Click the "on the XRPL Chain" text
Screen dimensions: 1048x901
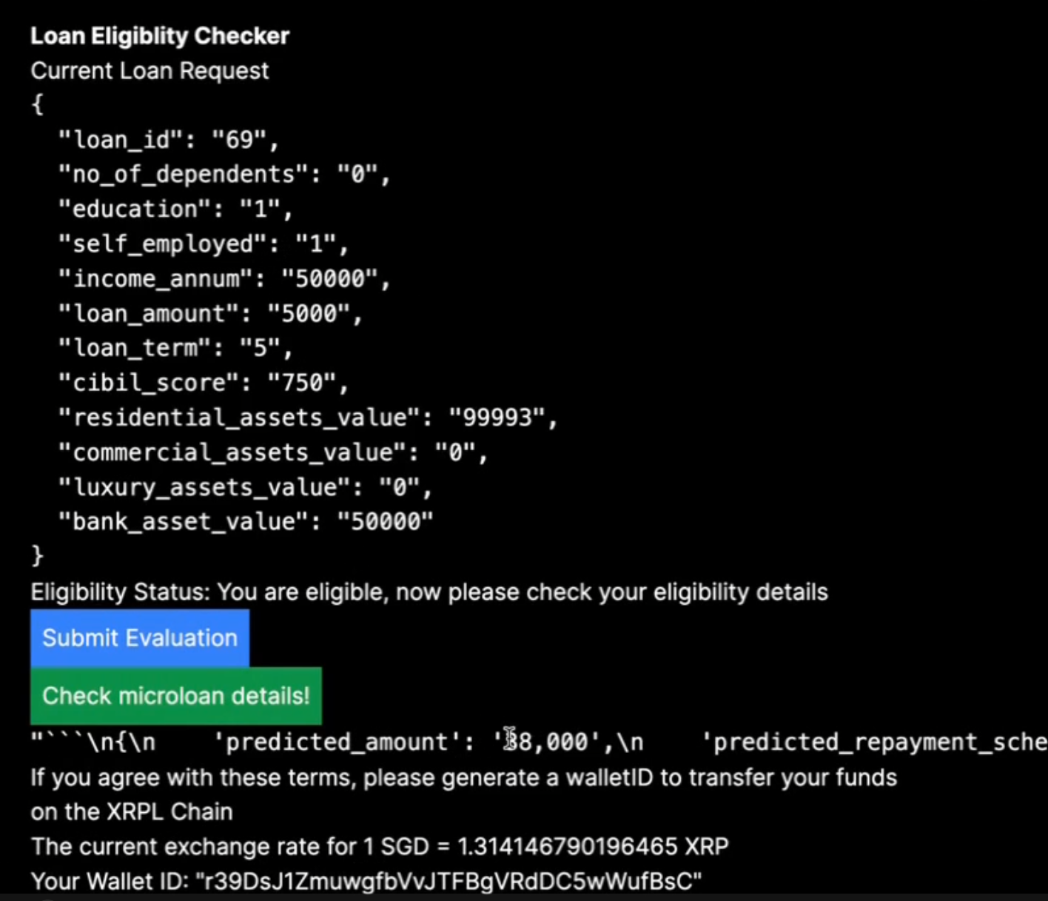click(132, 812)
